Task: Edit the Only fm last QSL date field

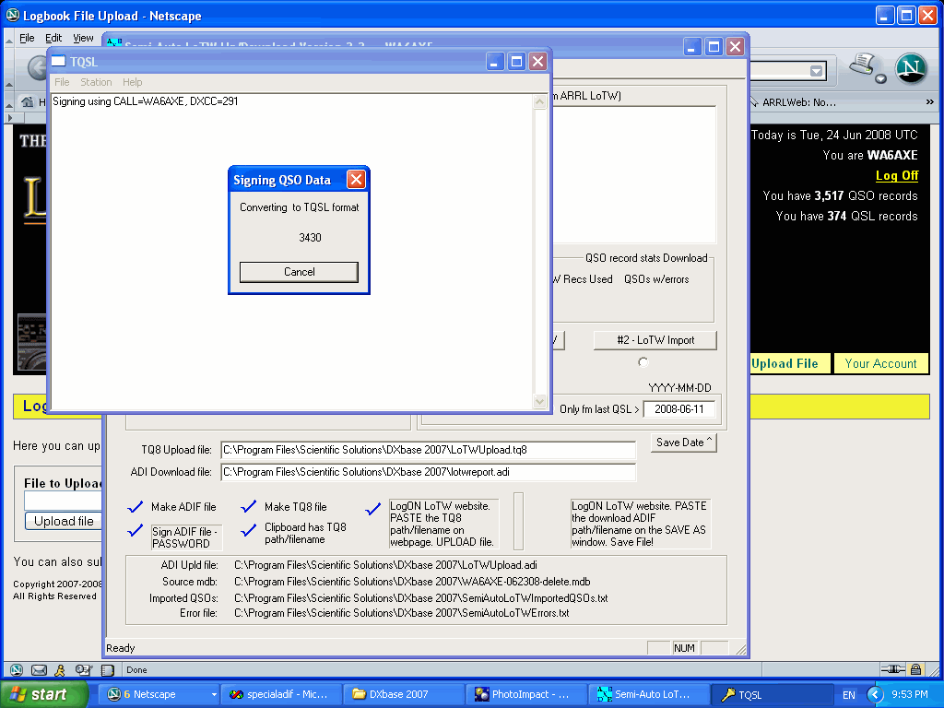Action: [679, 409]
